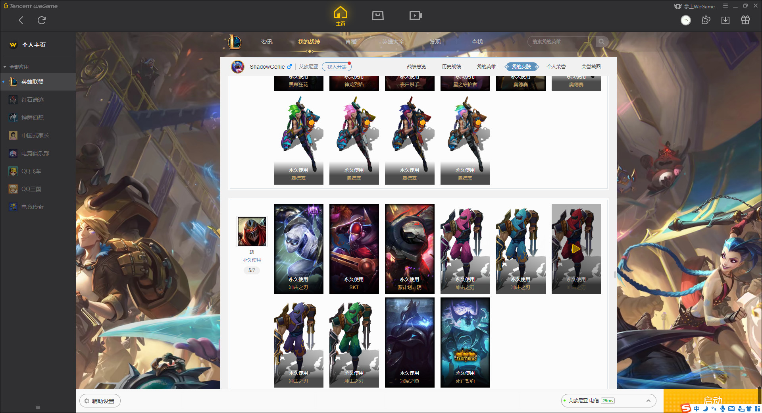Open the Sogou soft keyboard icon
Image resolution: width=762 pixels, height=413 pixels.
(731, 409)
